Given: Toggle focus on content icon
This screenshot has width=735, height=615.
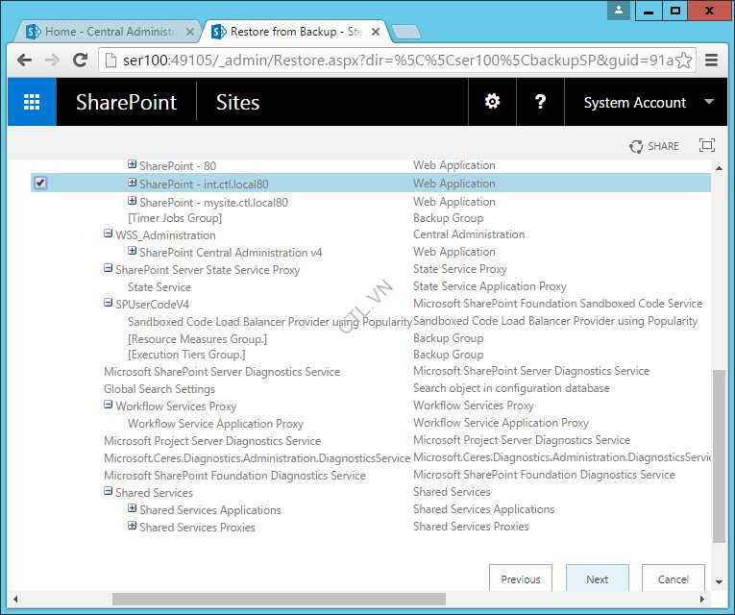Looking at the screenshot, I should click(707, 146).
